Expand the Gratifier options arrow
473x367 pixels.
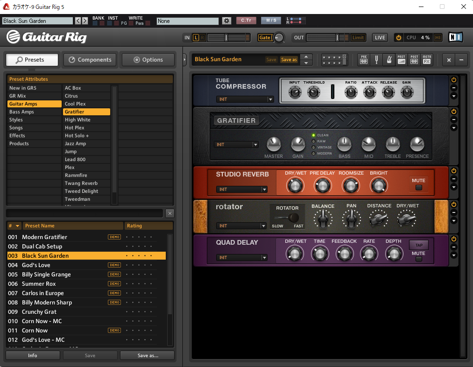(x=454, y=128)
